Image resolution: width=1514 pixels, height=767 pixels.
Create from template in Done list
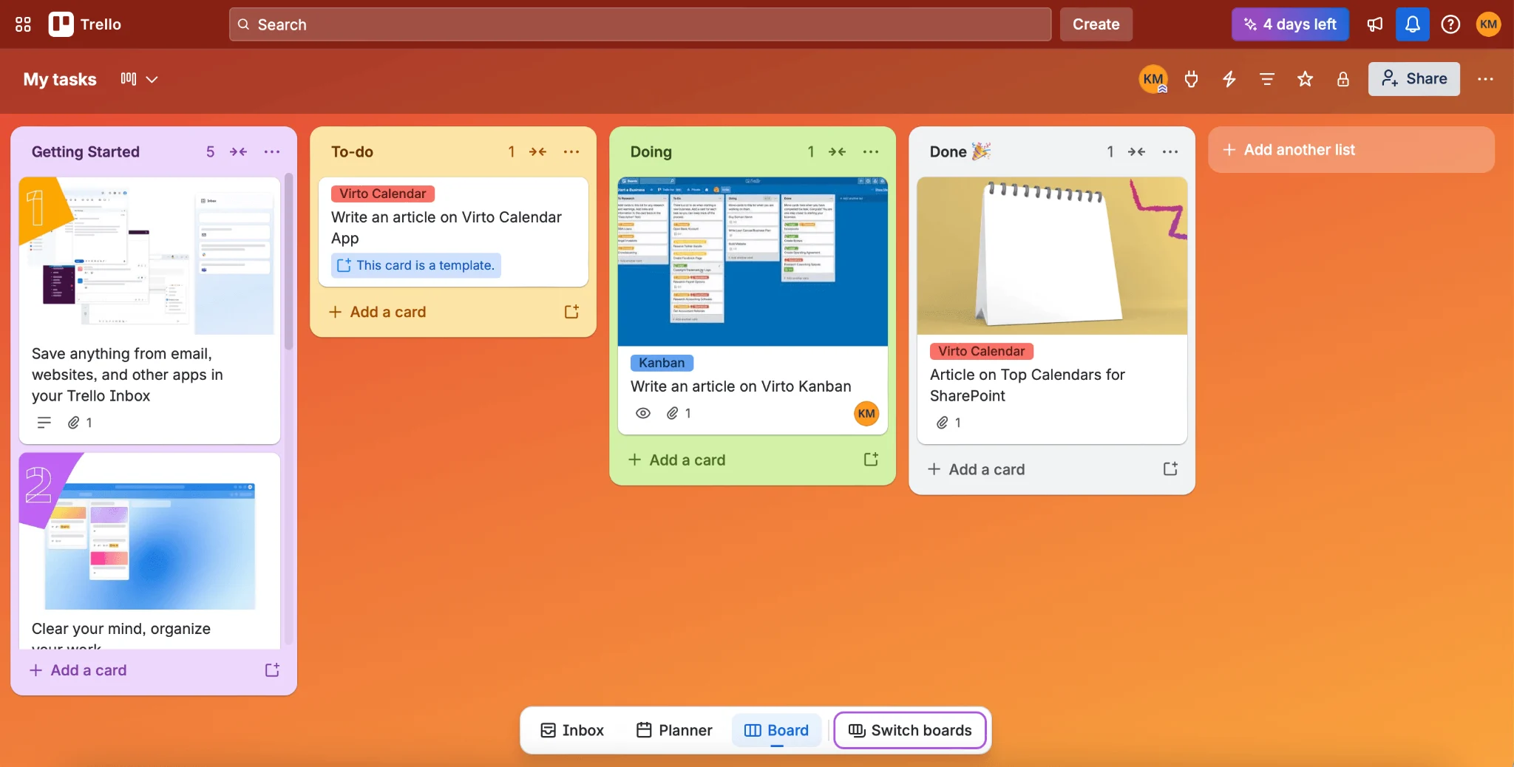point(1170,469)
